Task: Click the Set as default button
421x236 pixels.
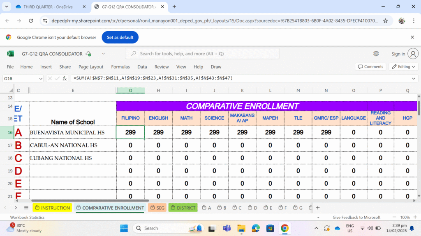Action: tap(120, 37)
